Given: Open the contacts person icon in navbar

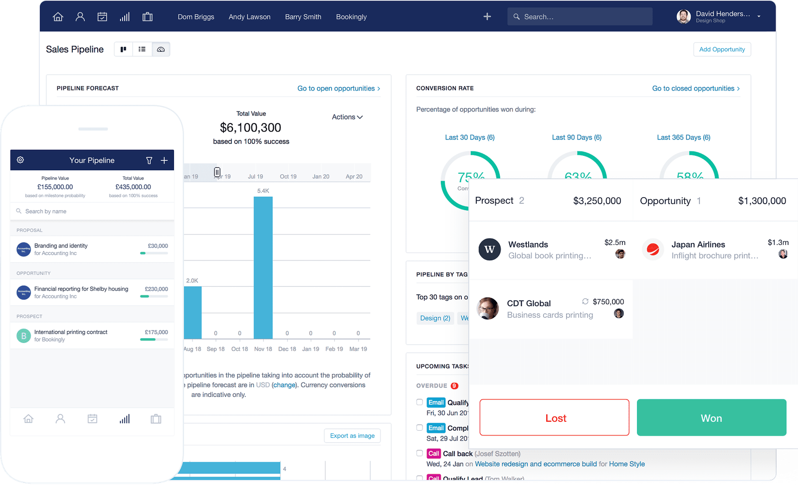Looking at the screenshot, I should point(80,17).
